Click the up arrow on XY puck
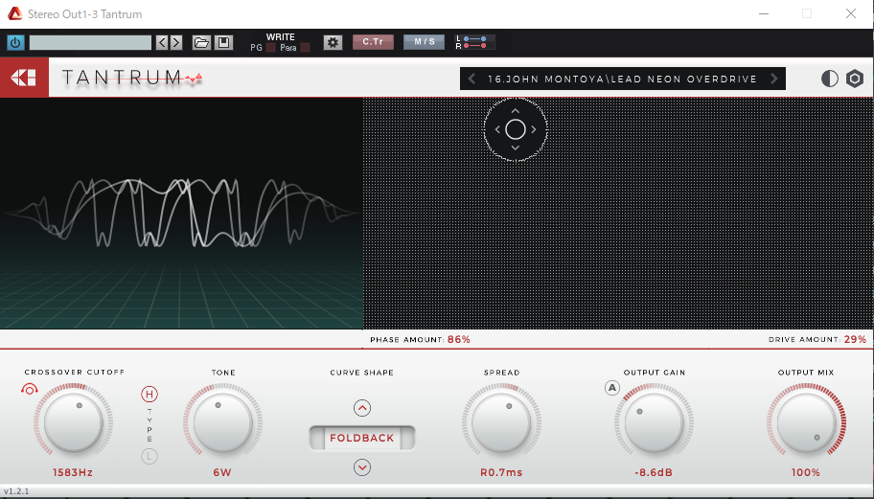This screenshot has height=499, width=874. 515,111
